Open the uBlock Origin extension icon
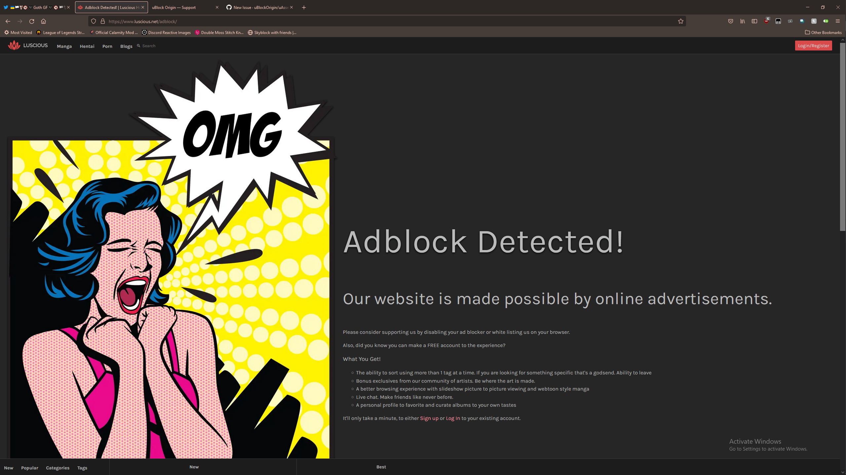 click(x=767, y=21)
